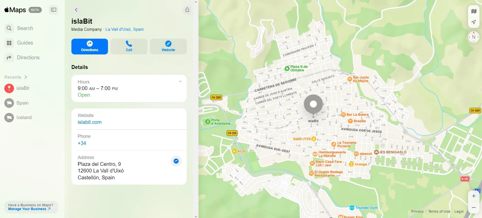Click the compass North indicator
Screen dimensions: 482x218
tap(474, 37)
